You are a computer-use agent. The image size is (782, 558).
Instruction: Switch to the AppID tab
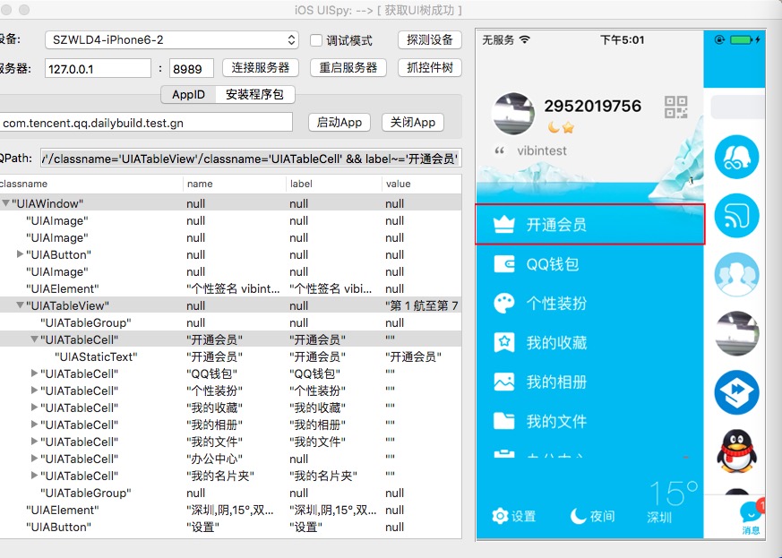(x=188, y=94)
